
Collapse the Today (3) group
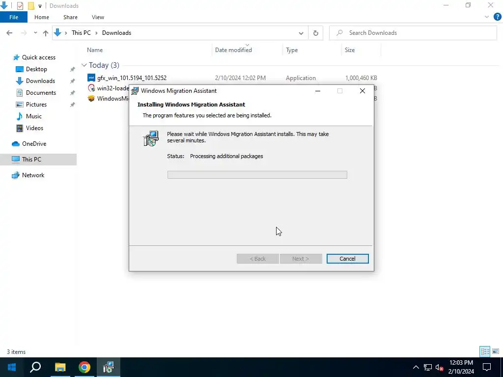pyautogui.click(x=84, y=65)
